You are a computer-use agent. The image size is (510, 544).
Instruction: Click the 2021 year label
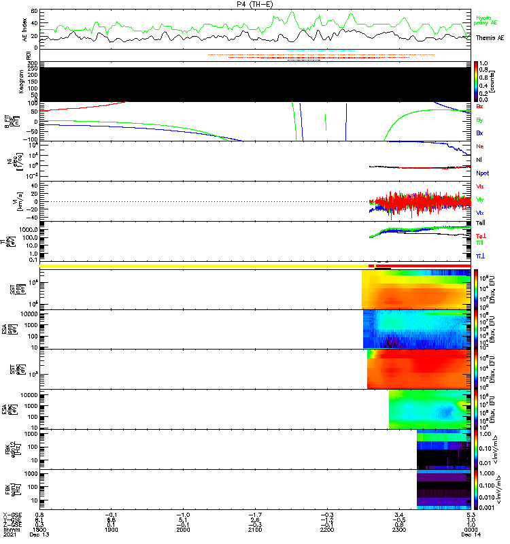pos(10,534)
